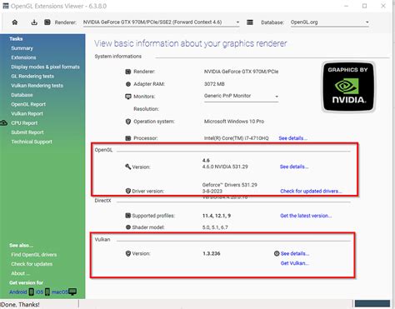Image resolution: width=395 pixels, height=309 pixels.
Task: Click the Driver version shield icon
Action: [x=128, y=191]
